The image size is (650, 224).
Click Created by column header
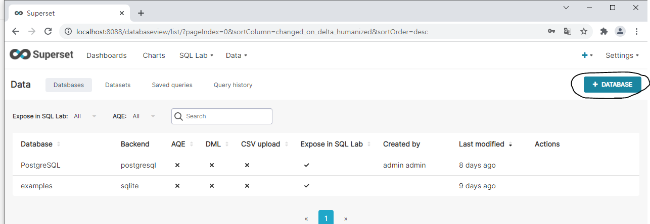[x=402, y=144]
